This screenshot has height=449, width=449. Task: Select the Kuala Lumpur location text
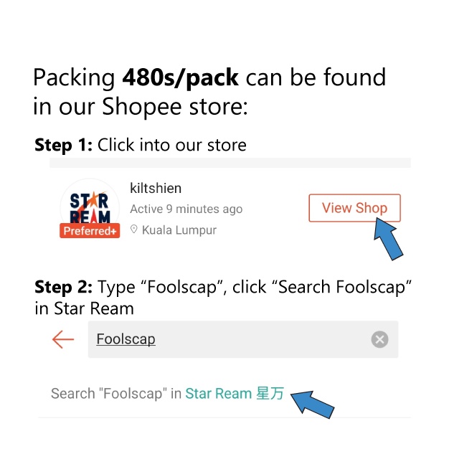(x=179, y=230)
